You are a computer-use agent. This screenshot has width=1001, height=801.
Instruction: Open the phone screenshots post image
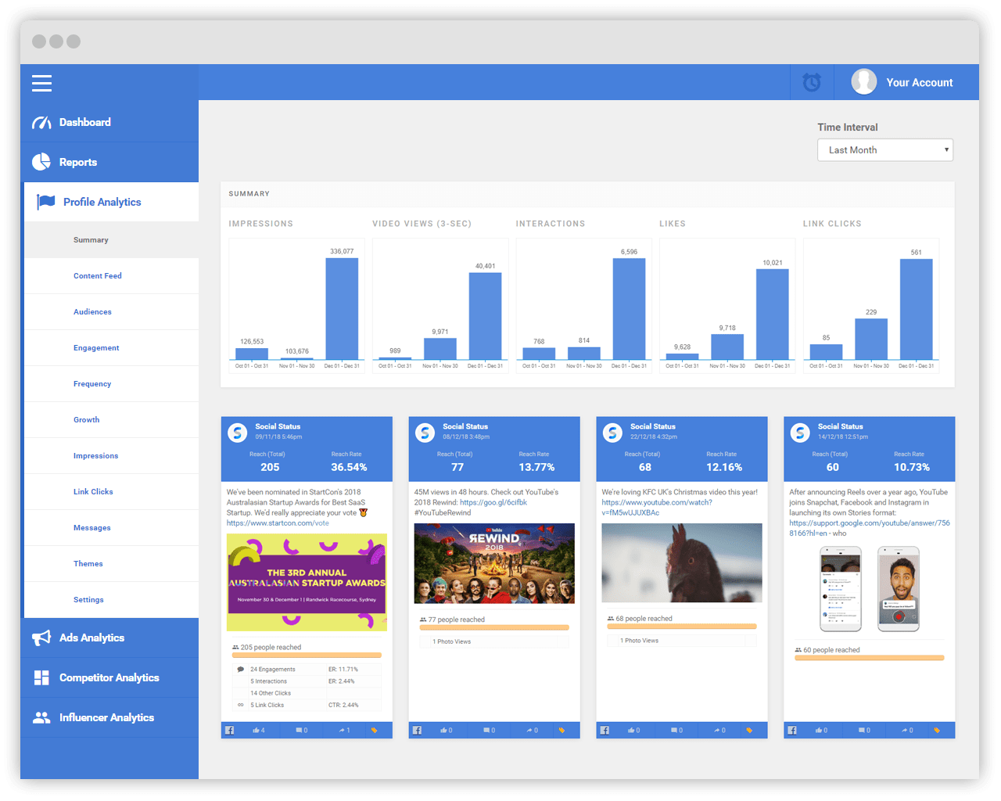[x=869, y=589]
